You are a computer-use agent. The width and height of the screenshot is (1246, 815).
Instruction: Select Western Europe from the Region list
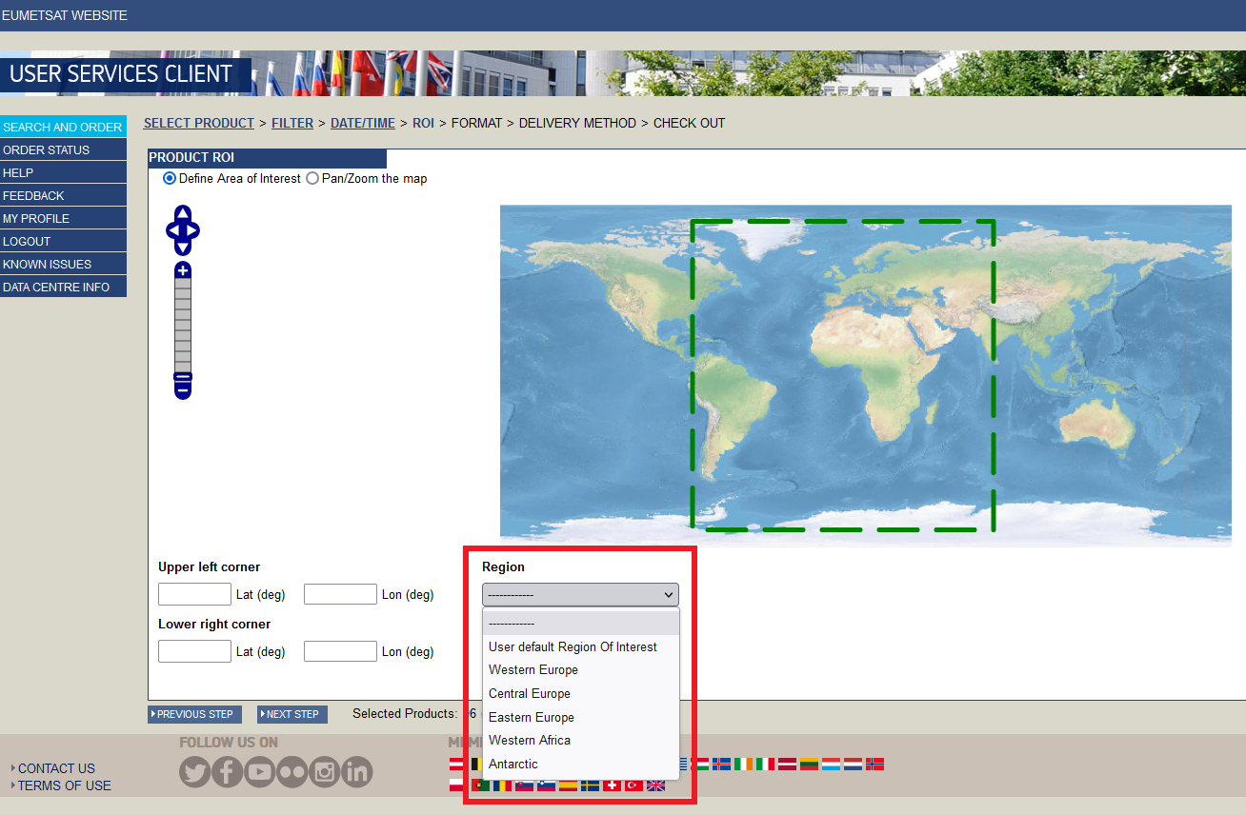click(533, 669)
